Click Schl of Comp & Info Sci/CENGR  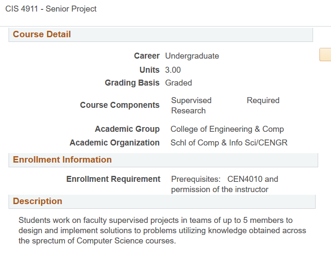(x=229, y=143)
